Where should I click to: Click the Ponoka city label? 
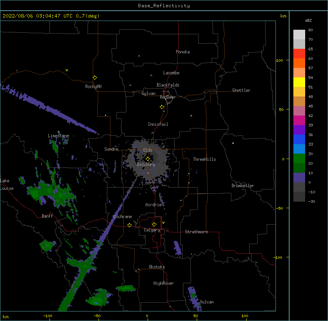(x=183, y=52)
